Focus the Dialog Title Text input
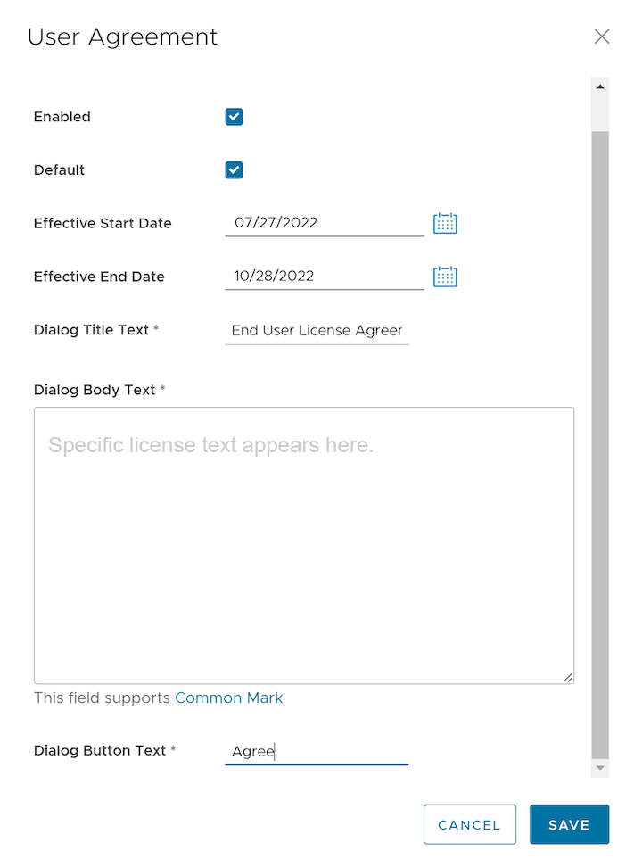 317,330
